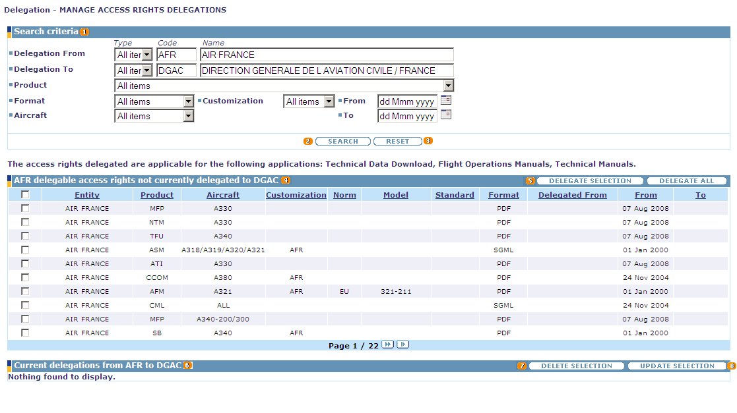Select the 321-211 model cell
737x413 pixels.
pos(396,291)
